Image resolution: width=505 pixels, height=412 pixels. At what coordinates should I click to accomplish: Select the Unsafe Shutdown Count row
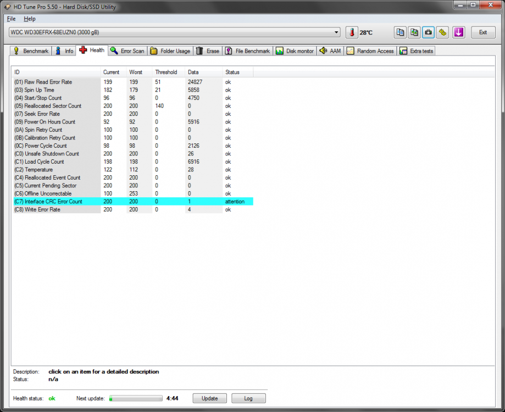tap(133, 153)
